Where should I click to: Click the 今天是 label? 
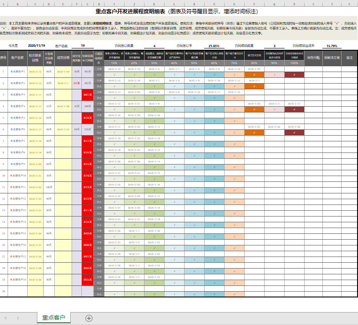[13, 46]
